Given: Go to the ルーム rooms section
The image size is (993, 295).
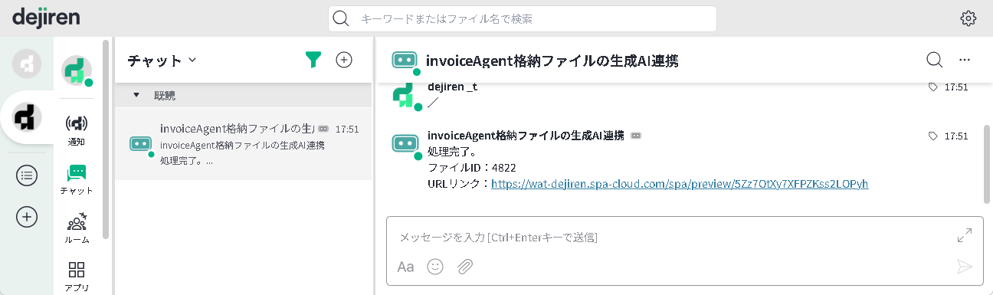Looking at the screenshot, I should pyautogui.click(x=77, y=228).
